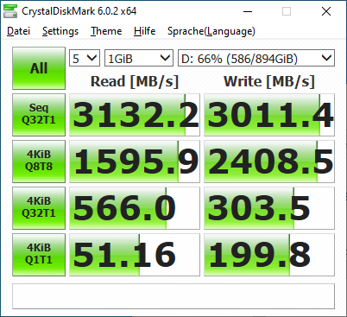
Task: Open the Hilfe menu
Action: point(144,31)
